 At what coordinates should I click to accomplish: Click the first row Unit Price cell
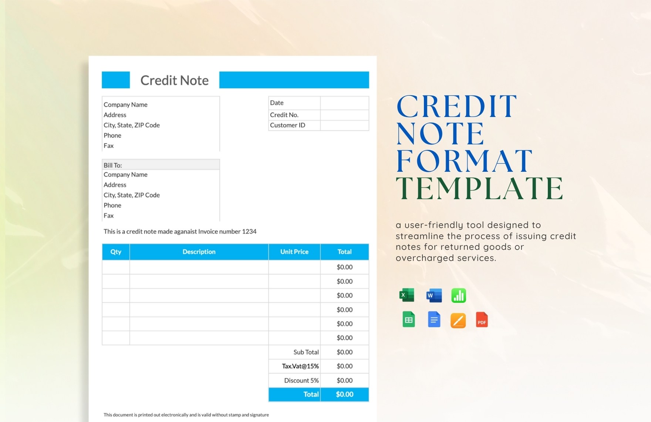point(294,267)
